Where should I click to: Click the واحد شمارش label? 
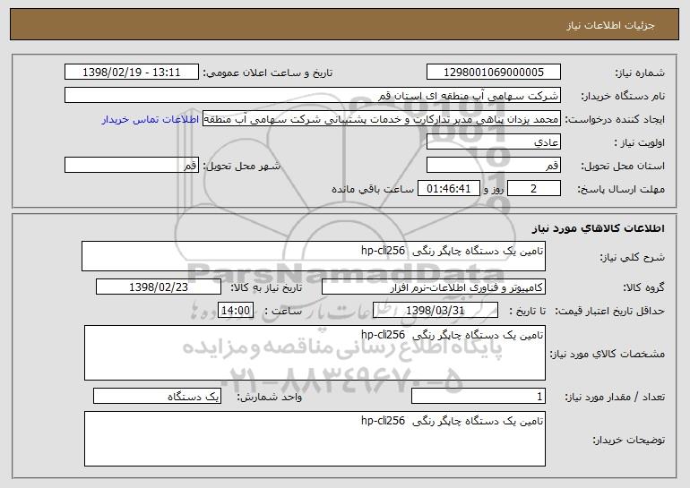270,398
